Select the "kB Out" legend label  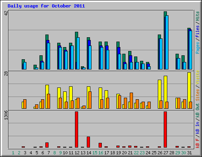click(197, 111)
